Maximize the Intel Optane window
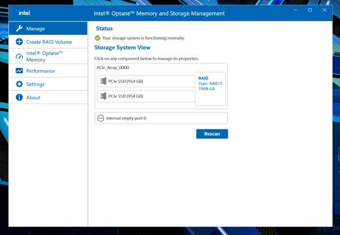The height and width of the screenshot is (235, 340). [x=310, y=10]
